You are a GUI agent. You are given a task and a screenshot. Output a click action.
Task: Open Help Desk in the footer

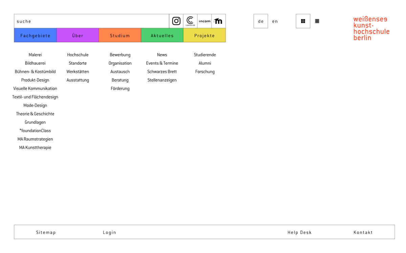point(299,232)
